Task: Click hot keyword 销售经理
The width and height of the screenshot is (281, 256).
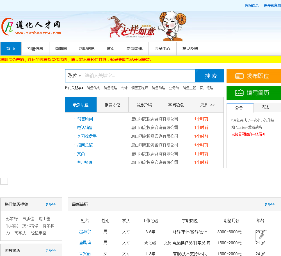Action: [x=111, y=88]
